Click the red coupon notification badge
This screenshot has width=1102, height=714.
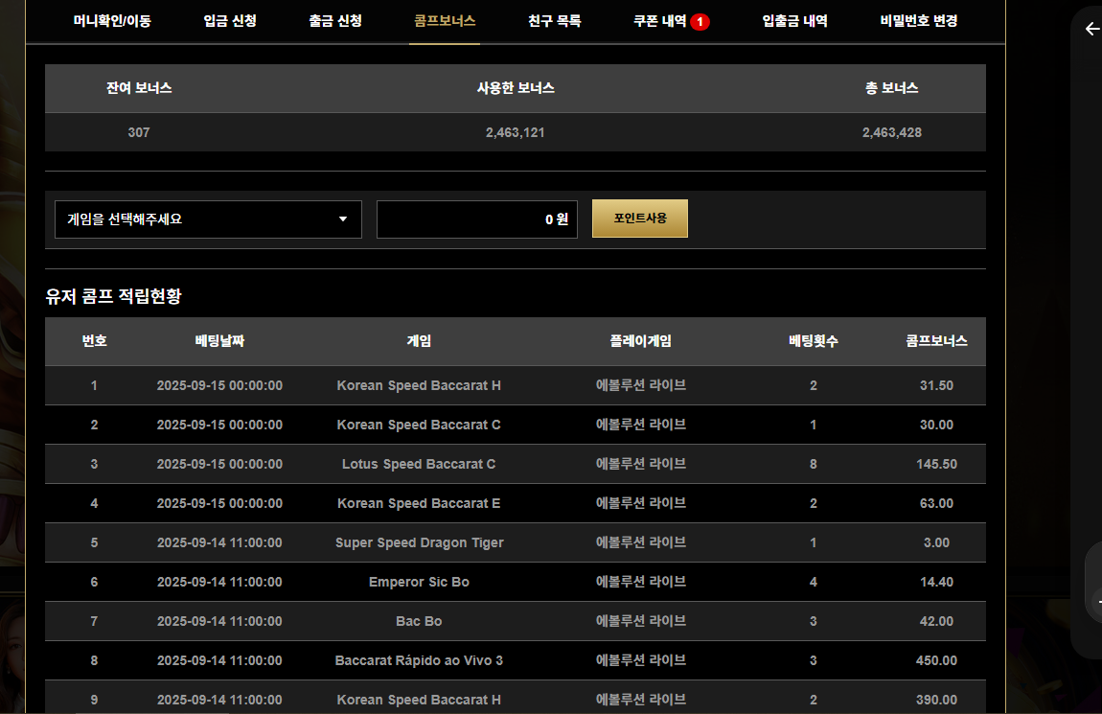coord(700,22)
